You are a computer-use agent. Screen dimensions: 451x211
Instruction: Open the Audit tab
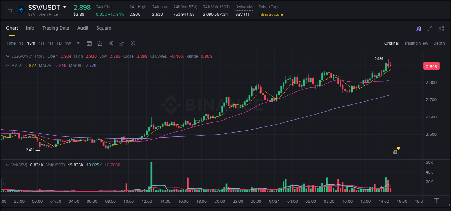(83, 28)
